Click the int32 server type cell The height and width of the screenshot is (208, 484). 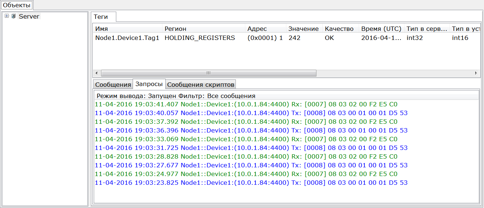pyautogui.click(x=415, y=38)
